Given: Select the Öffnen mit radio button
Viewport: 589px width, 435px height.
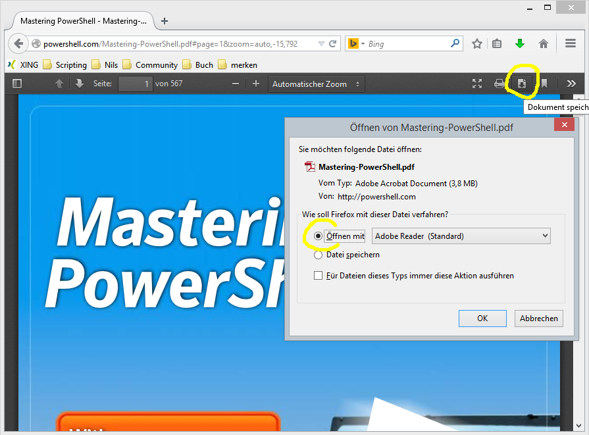Looking at the screenshot, I should [x=318, y=236].
